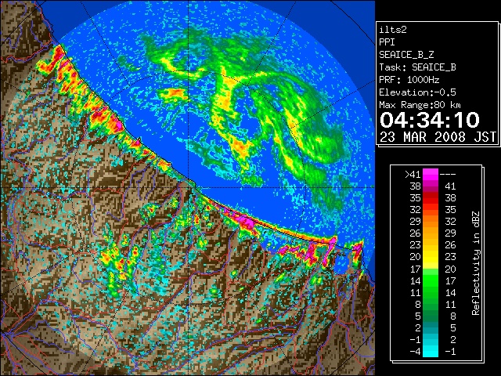Viewport: 501px width, 376px height.
Task: Click the Max Range:80 km text
Action: pos(420,105)
